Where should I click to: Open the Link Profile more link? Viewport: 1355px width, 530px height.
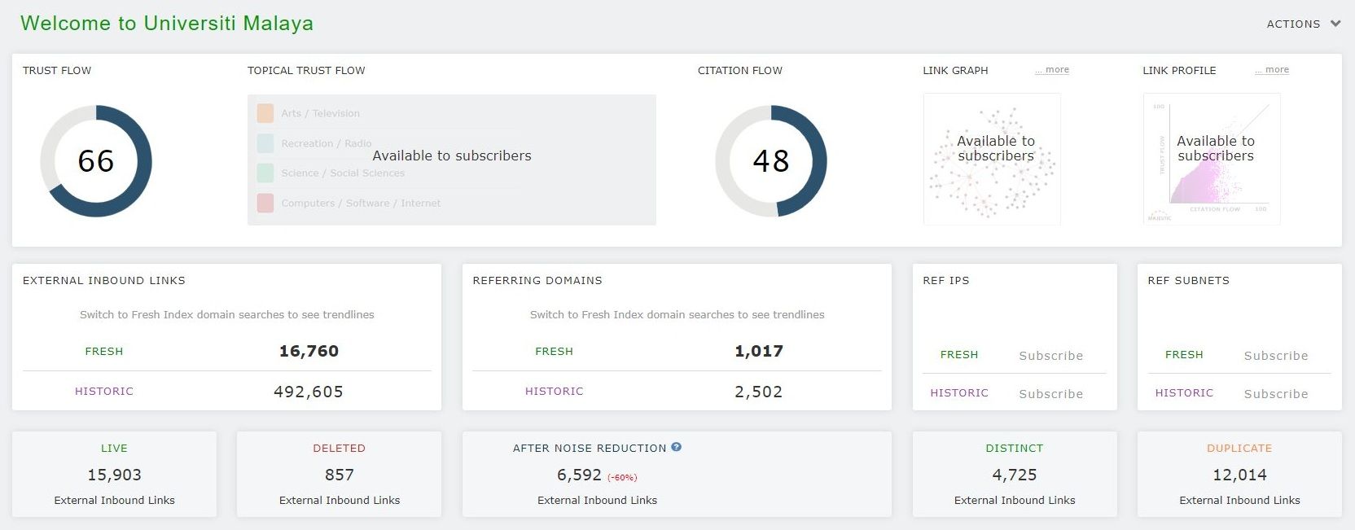point(1272,70)
